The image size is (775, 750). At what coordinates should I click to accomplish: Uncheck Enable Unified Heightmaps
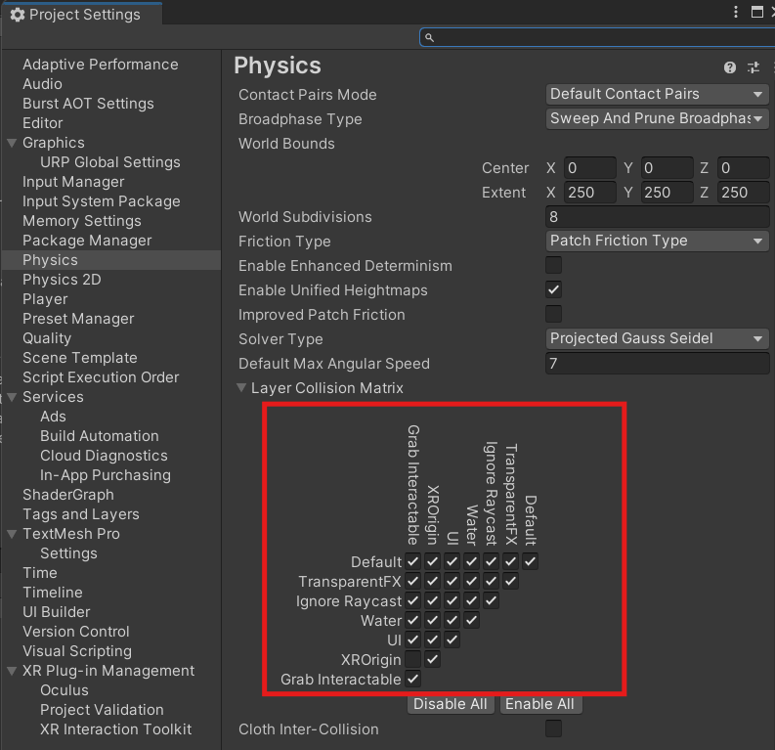point(553,289)
